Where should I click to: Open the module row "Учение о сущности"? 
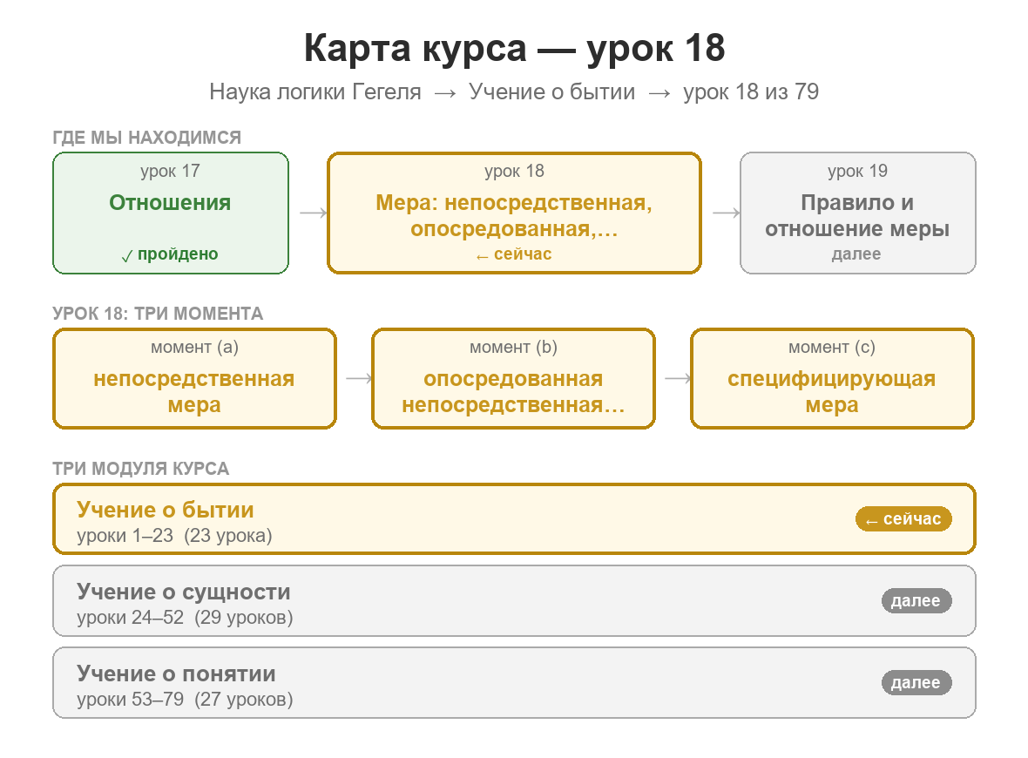pyautogui.click(x=515, y=601)
